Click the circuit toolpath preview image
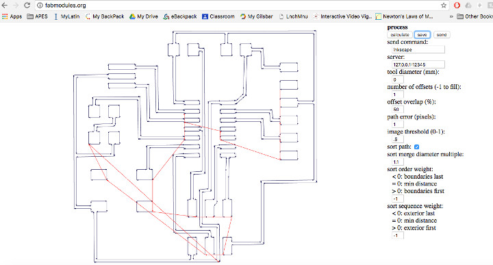 [x=195, y=146]
